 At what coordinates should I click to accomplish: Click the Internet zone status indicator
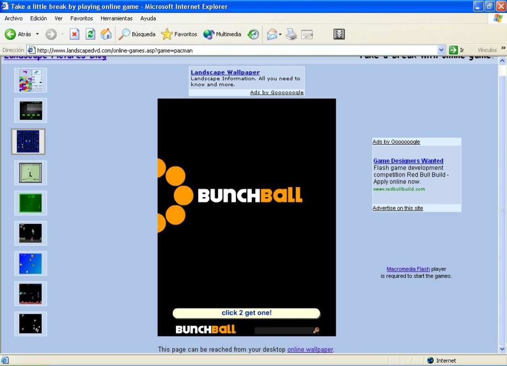(x=442, y=361)
